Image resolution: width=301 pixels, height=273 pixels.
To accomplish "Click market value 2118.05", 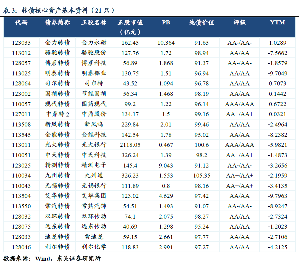I will [130, 145].
